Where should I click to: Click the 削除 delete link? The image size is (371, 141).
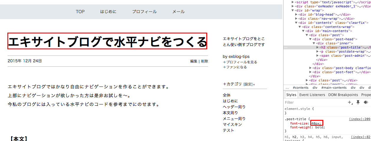[205, 61]
